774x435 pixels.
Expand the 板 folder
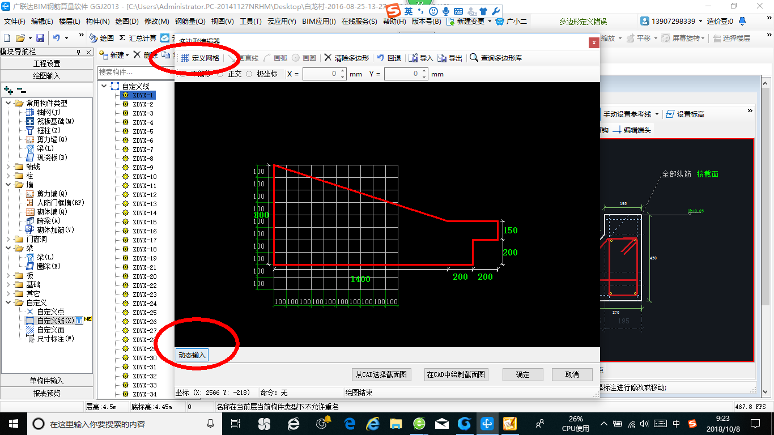[x=8, y=275]
